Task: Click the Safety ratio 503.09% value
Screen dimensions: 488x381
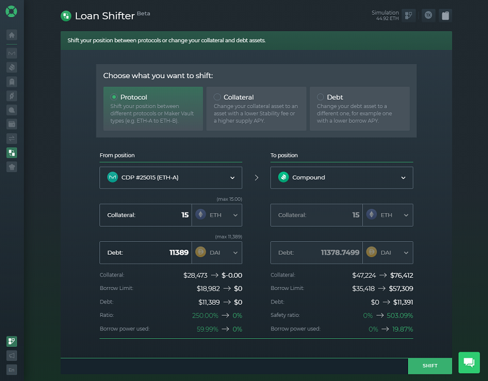Action: click(x=400, y=316)
